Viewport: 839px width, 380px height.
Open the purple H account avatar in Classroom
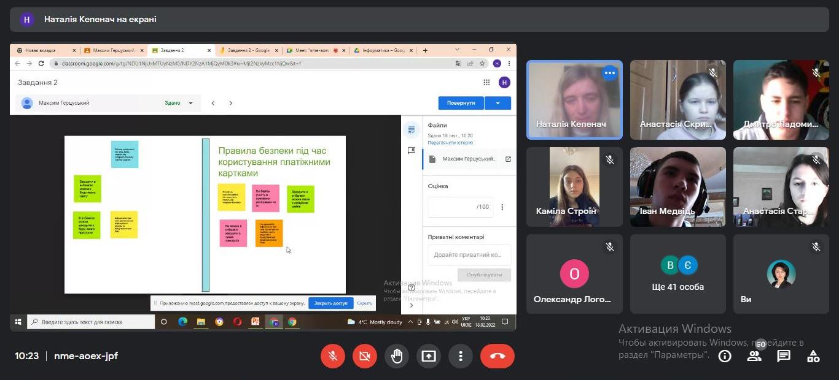(x=504, y=83)
